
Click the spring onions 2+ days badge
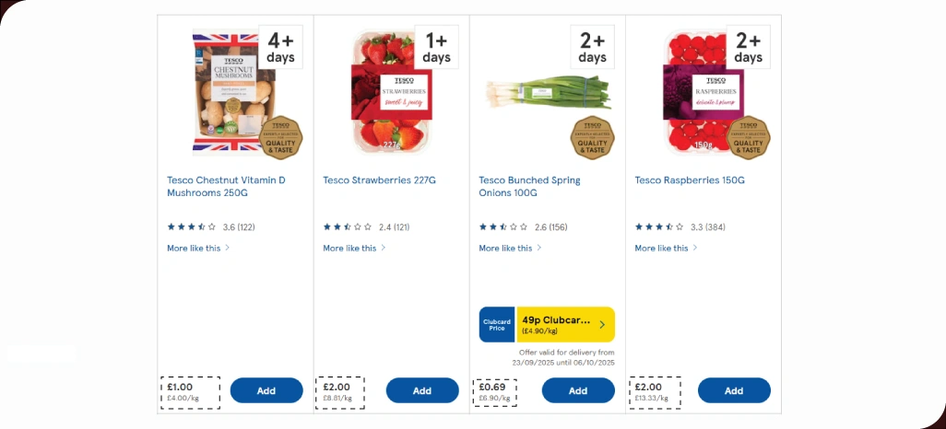click(592, 48)
